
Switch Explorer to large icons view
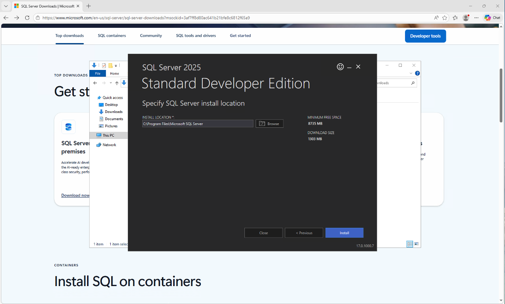point(417,244)
